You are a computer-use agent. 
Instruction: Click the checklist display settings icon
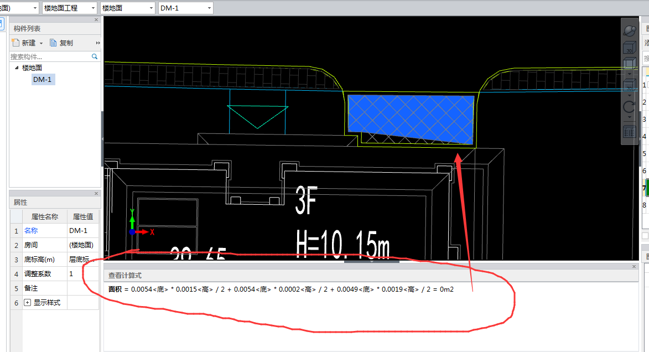click(630, 132)
